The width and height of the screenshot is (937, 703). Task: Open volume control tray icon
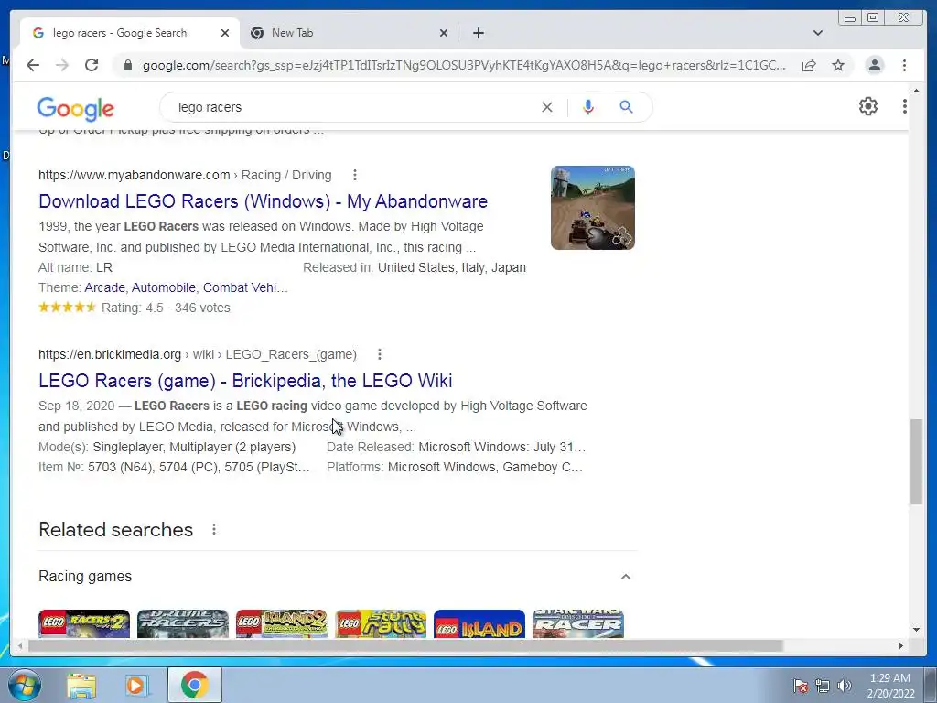pyautogui.click(x=844, y=686)
